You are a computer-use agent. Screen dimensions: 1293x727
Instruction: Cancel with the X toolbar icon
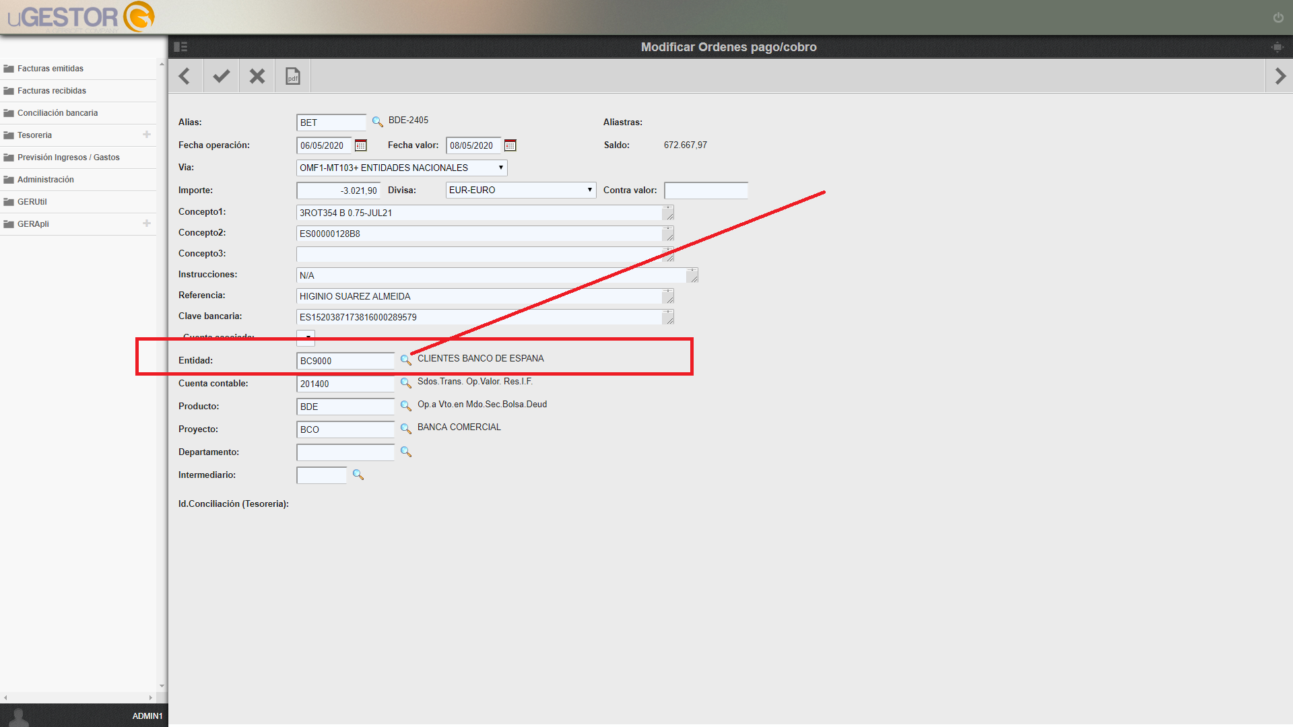[x=257, y=76]
